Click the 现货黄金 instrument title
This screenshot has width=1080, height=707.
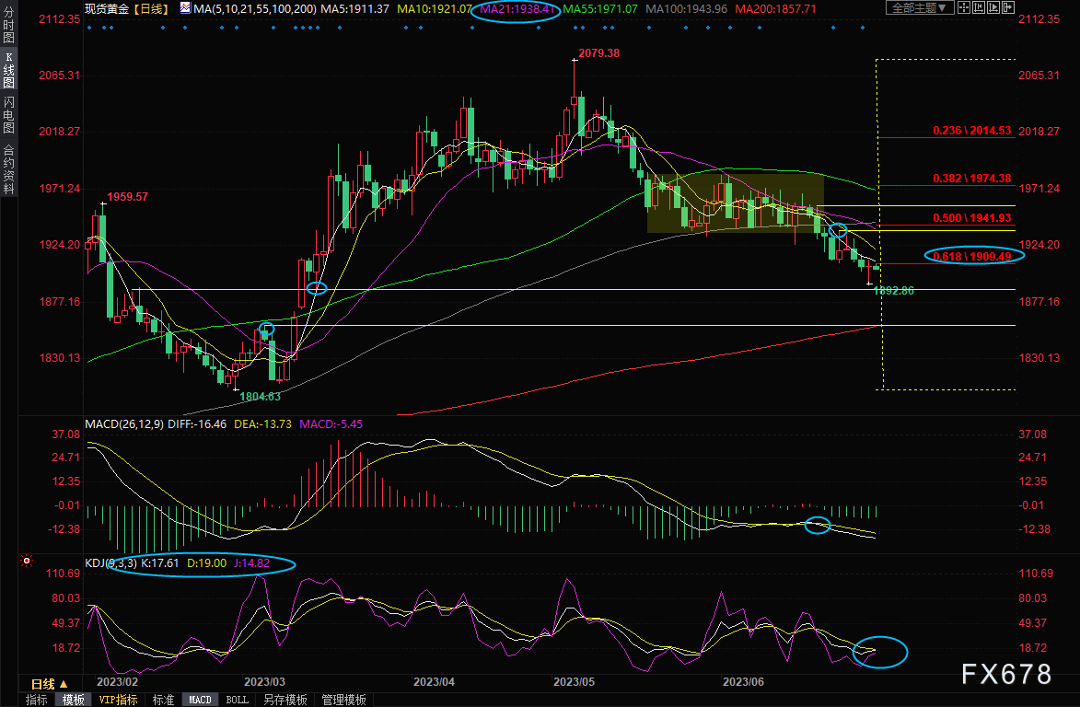(x=107, y=9)
